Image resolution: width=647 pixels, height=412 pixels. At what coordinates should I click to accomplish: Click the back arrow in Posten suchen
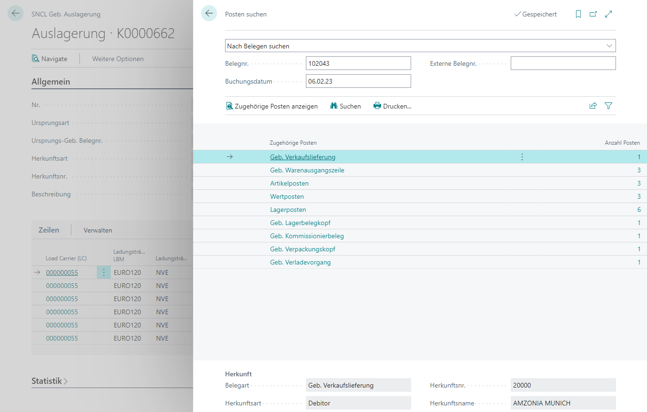point(209,14)
